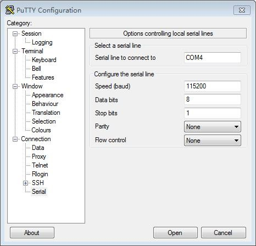Click the Serial line COM4 field
256x246 pixels.
[x=213, y=58]
